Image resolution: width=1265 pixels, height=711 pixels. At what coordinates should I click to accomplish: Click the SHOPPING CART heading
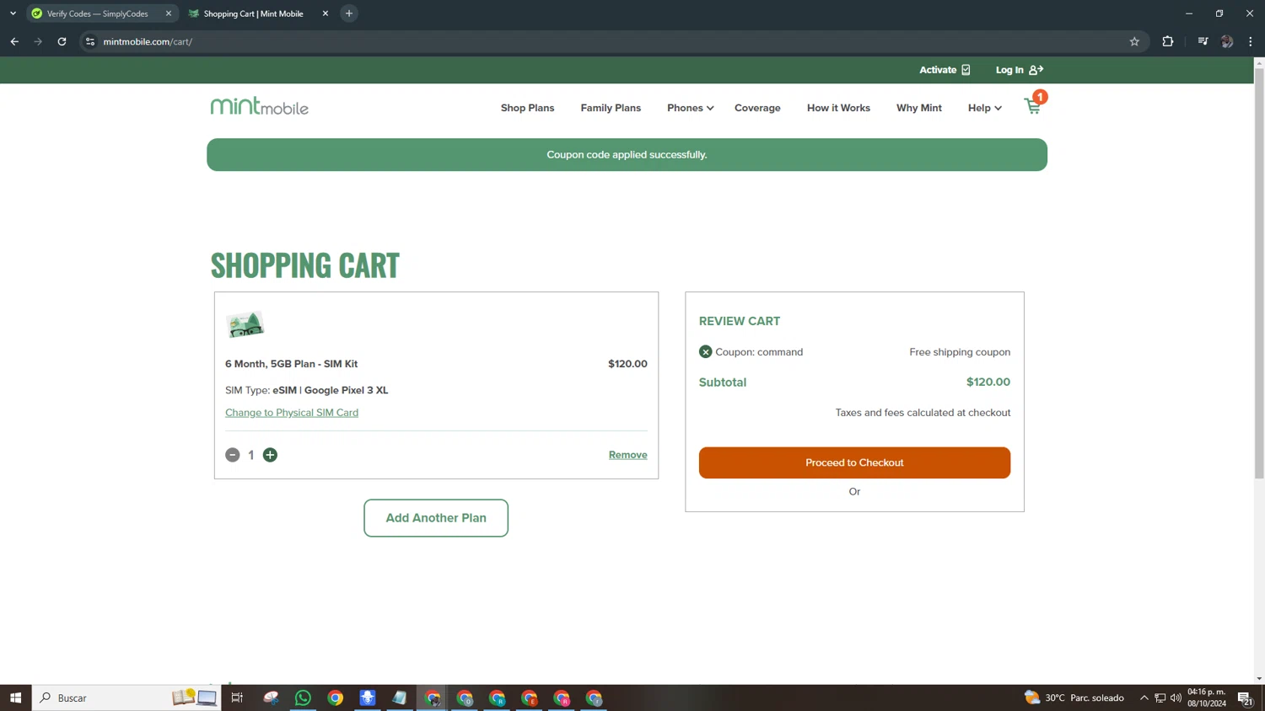point(305,265)
